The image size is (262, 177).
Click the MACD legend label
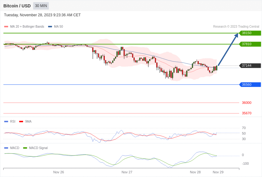[x=15, y=148]
